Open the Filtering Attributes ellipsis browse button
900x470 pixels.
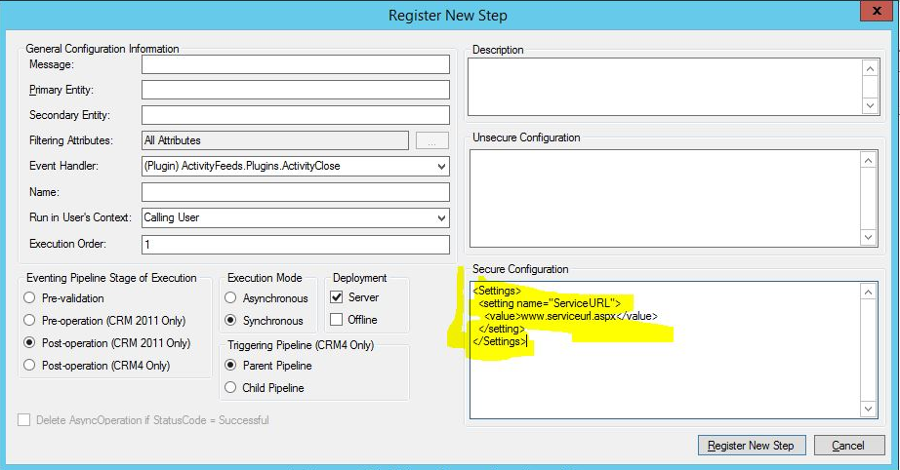pos(431,141)
